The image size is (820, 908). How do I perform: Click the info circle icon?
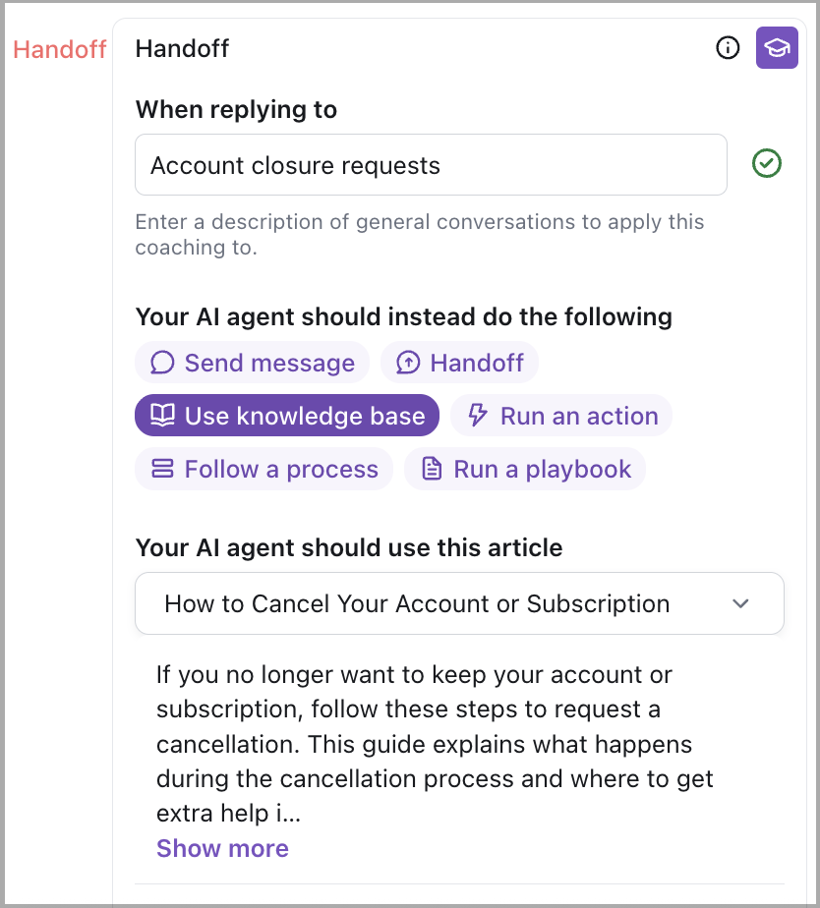[x=728, y=48]
